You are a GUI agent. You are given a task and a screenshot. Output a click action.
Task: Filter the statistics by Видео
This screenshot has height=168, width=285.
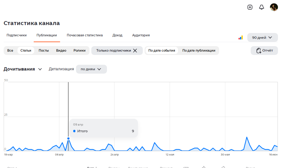pos(61,51)
